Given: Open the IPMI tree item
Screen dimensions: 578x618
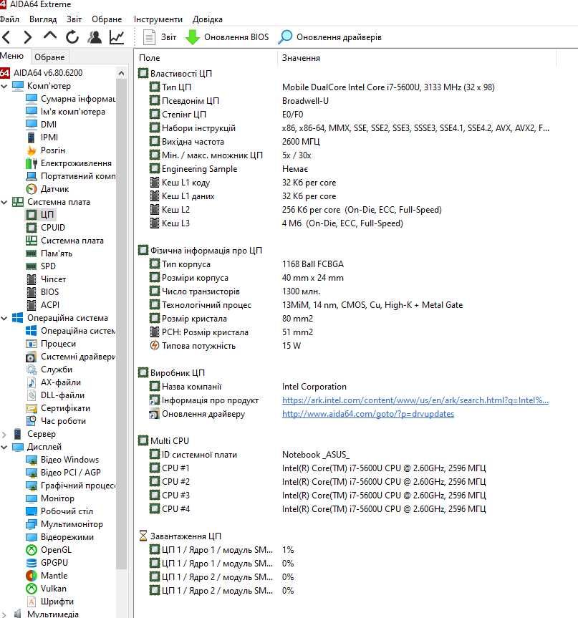Looking at the screenshot, I should [42, 137].
